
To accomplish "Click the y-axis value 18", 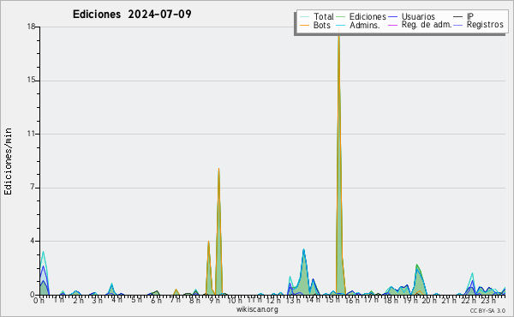I will tap(31, 27).
